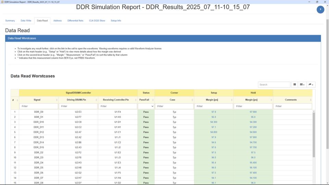329x185 pixels.
Task: Click the table Search input field
Action: click(x=274, y=85)
